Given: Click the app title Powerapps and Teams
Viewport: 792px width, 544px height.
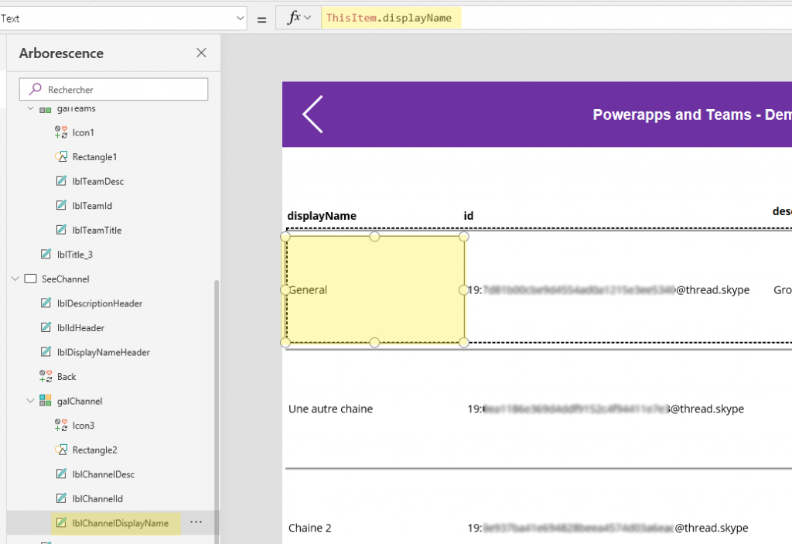Looking at the screenshot, I should pyautogui.click(x=692, y=115).
